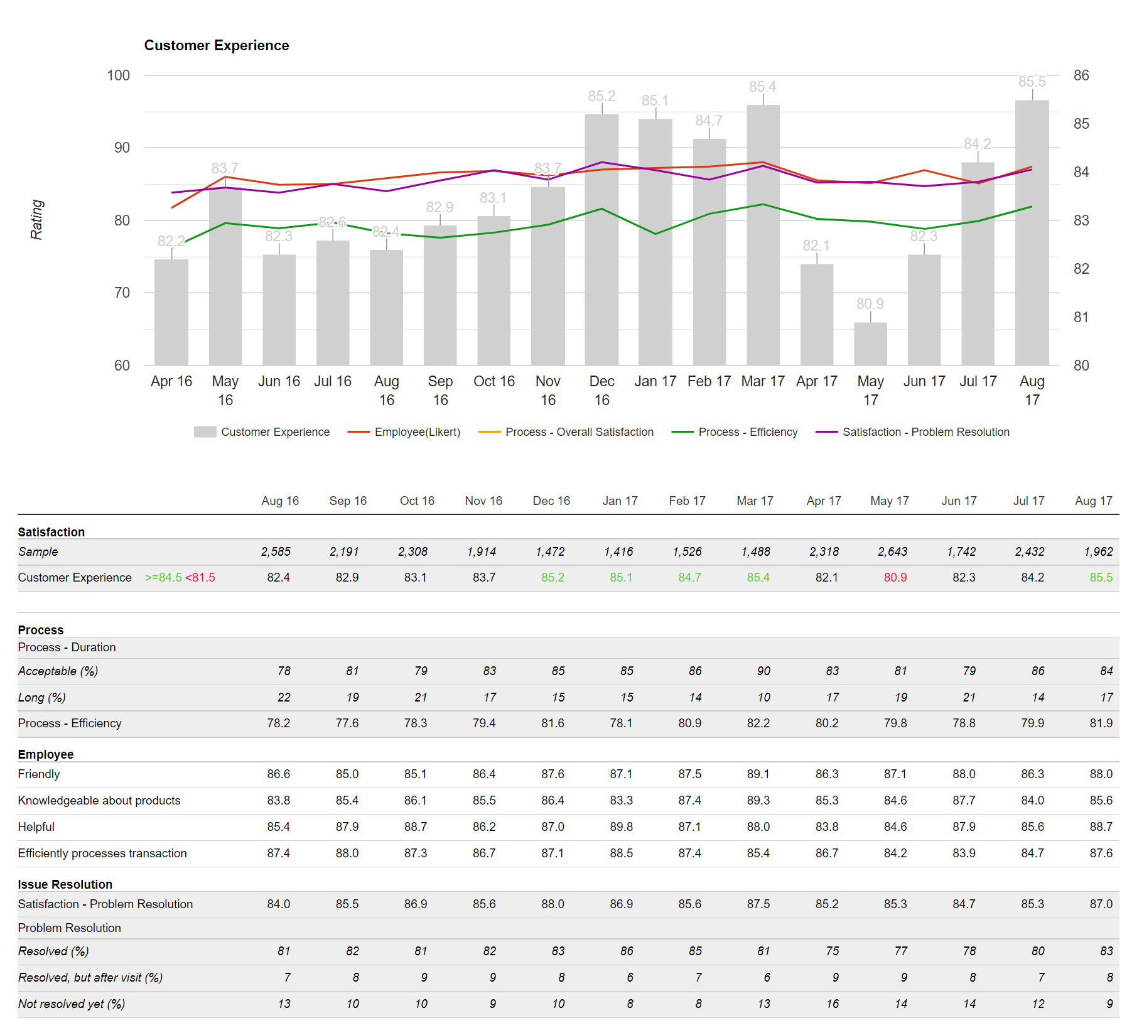Click Not resolved yet value 16
Viewport: 1127px width, 1035px height.
tap(833, 1004)
